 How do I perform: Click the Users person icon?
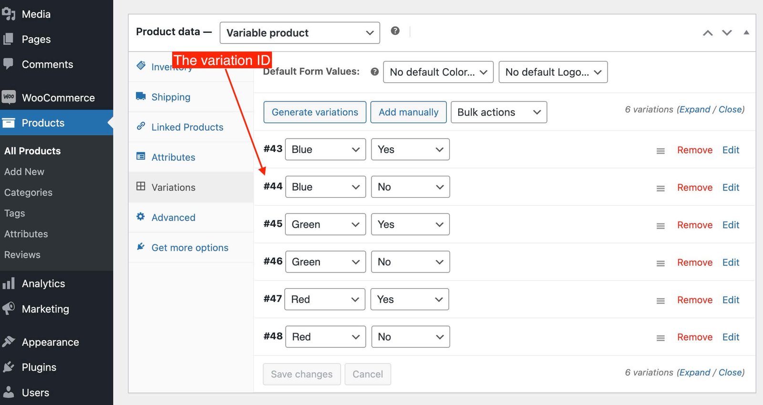[x=9, y=392]
